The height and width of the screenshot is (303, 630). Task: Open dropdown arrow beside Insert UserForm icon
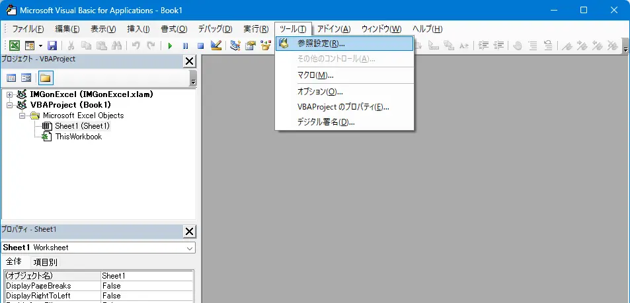40,46
